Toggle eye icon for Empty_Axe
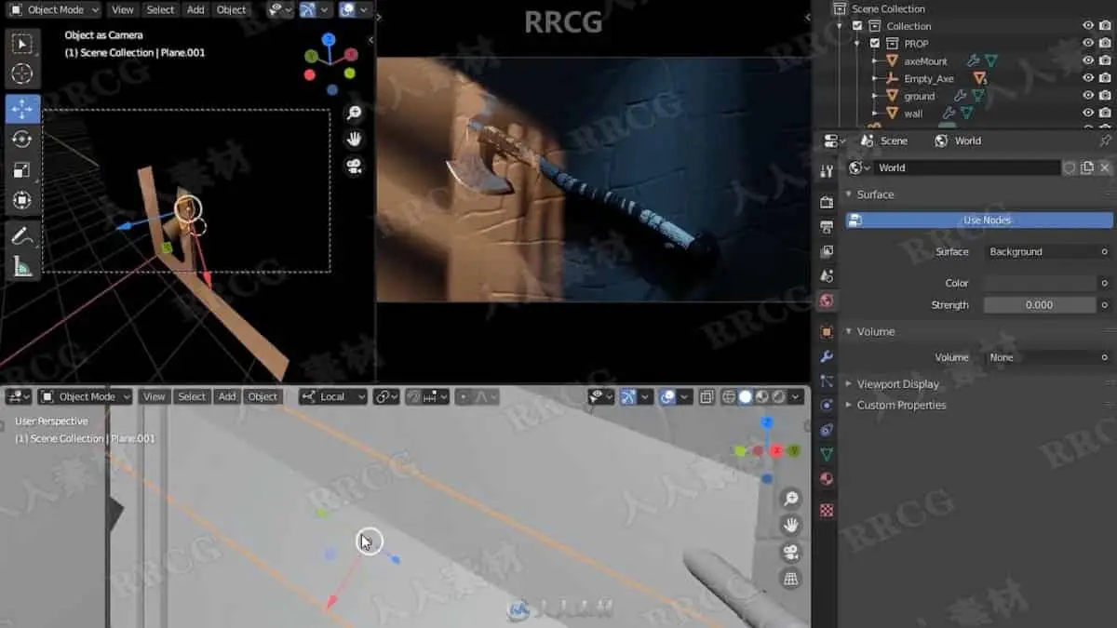The width and height of the screenshot is (1117, 628). coord(1087,78)
